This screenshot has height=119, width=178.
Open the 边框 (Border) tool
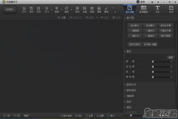pos(85,9)
